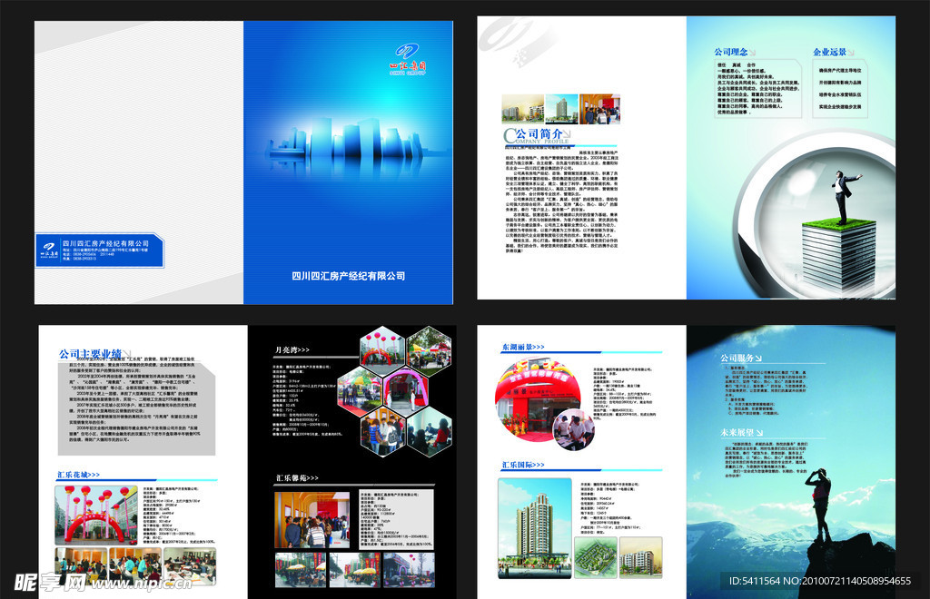
Task: Click the arrow icon beside 未来展望 heading
Action: [759, 433]
